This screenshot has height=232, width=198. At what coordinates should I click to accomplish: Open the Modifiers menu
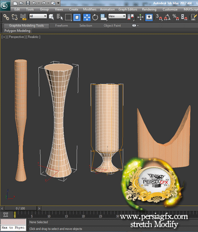coord(90,9)
